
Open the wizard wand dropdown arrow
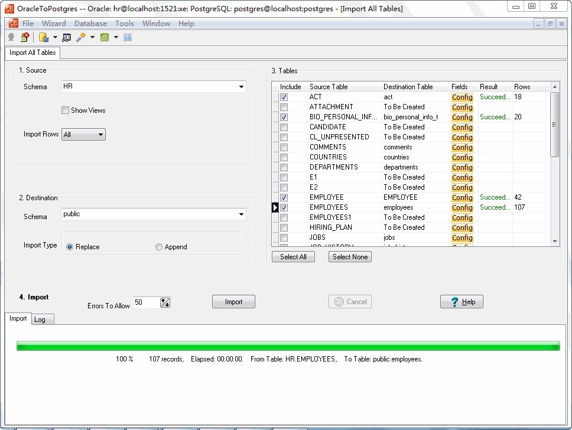(x=92, y=37)
